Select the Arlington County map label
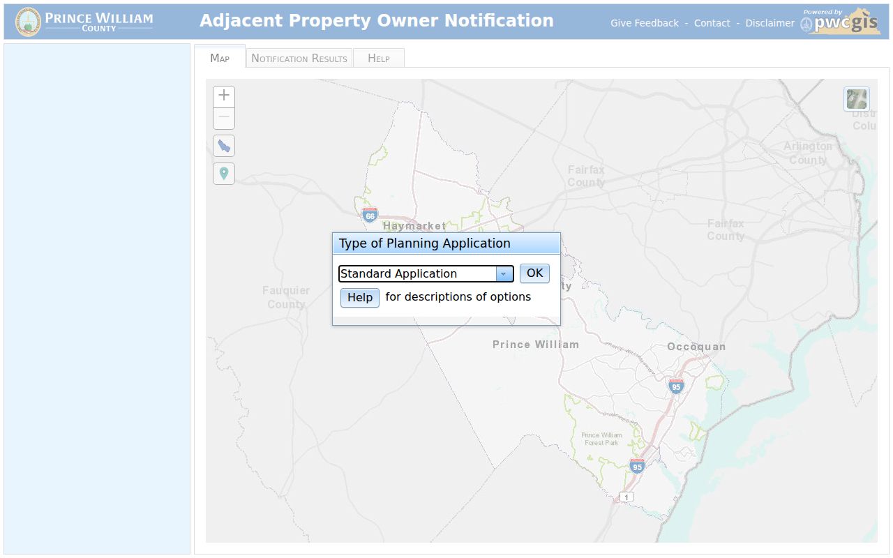 pyautogui.click(x=808, y=153)
